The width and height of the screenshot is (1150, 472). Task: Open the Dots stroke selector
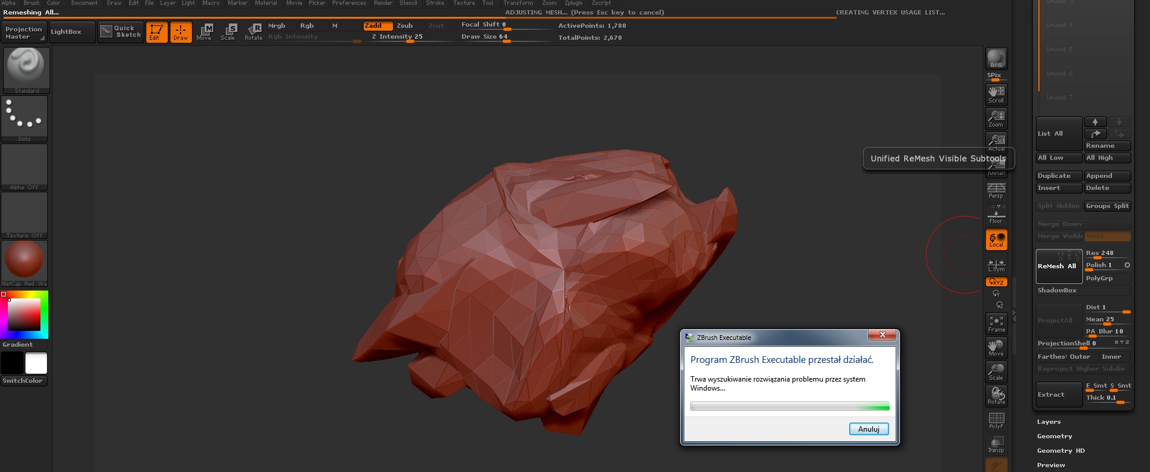coord(24,118)
